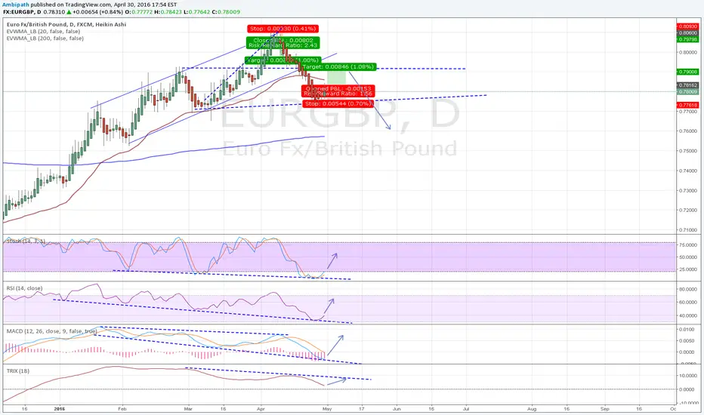Click the 0.74000 price axis tick
704x415 pixels.
click(x=688, y=171)
